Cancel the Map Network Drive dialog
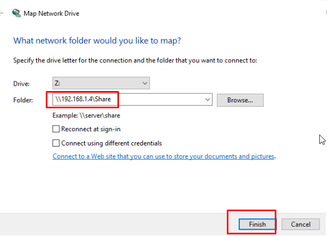This screenshot has height=236, width=327. (x=301, y=224)
